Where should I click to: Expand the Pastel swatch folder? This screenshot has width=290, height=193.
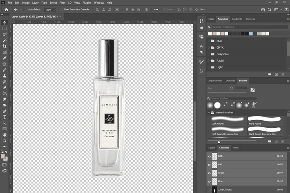209,61
